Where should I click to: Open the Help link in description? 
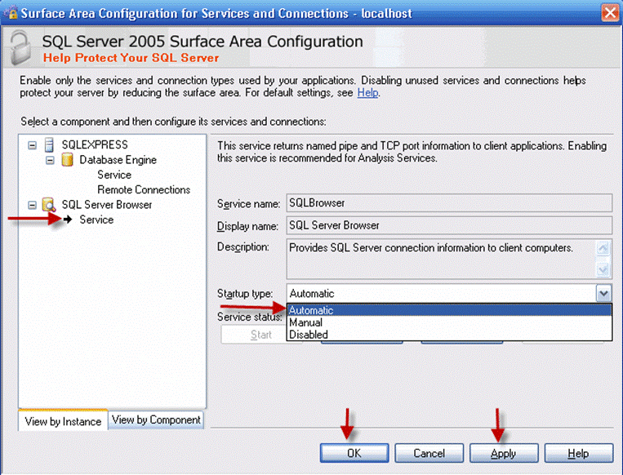pyautogui.click(x=367, y=92)
